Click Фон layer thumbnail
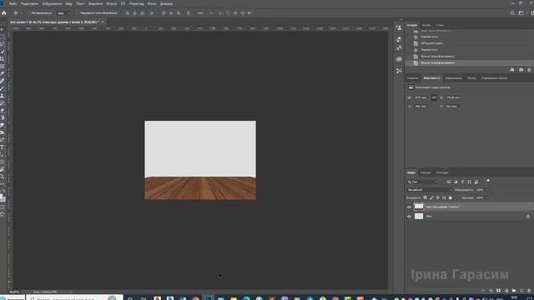Image resolution: width=534 pixels, height=300 pixels. [419, 217]
